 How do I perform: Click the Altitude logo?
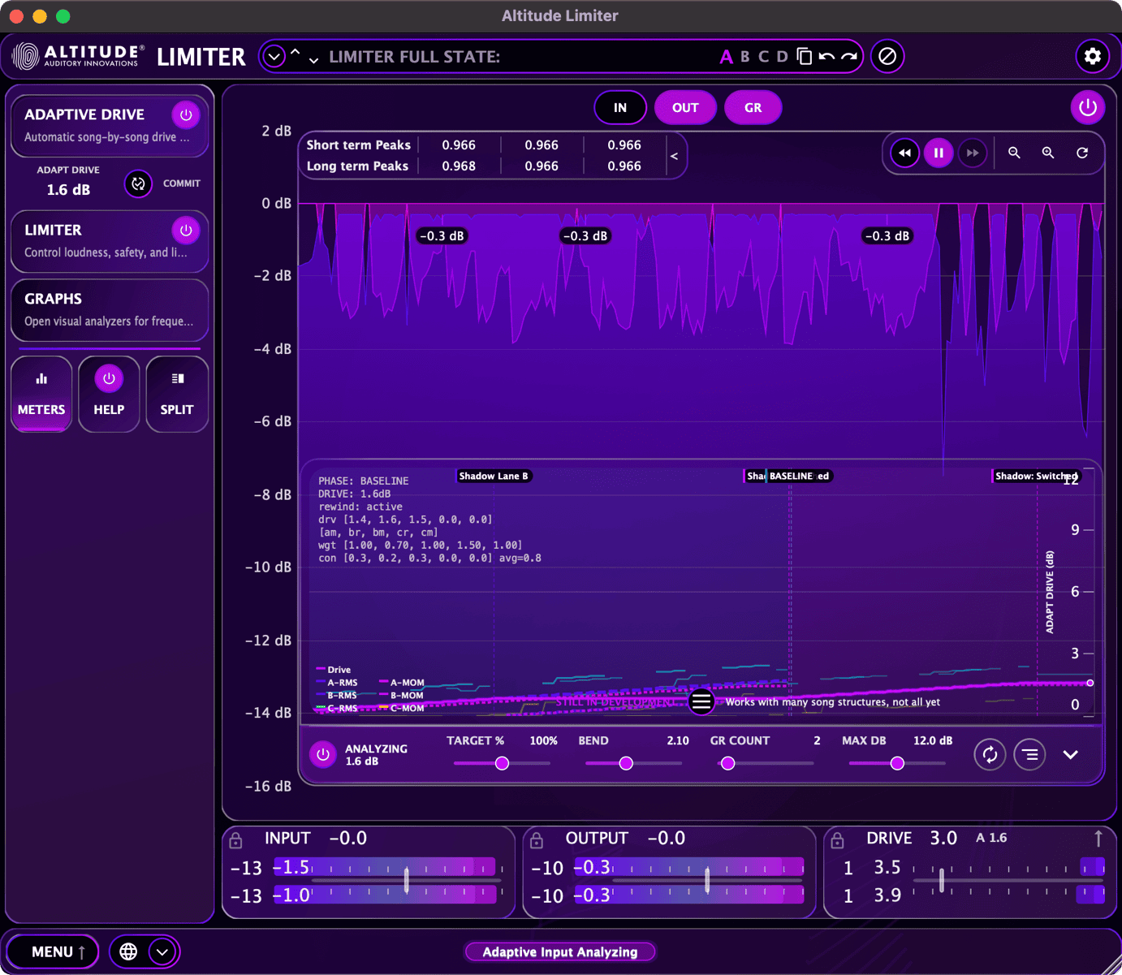pyautogui.click(x=80, y=56)
